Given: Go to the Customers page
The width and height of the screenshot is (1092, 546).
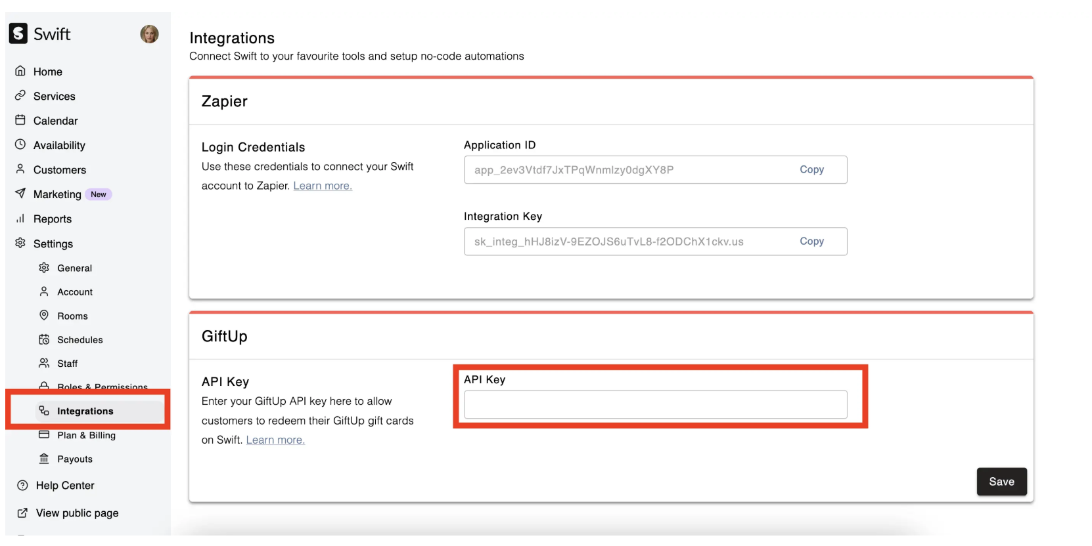Looking at the screenshot, I should [x=59, y=170].
